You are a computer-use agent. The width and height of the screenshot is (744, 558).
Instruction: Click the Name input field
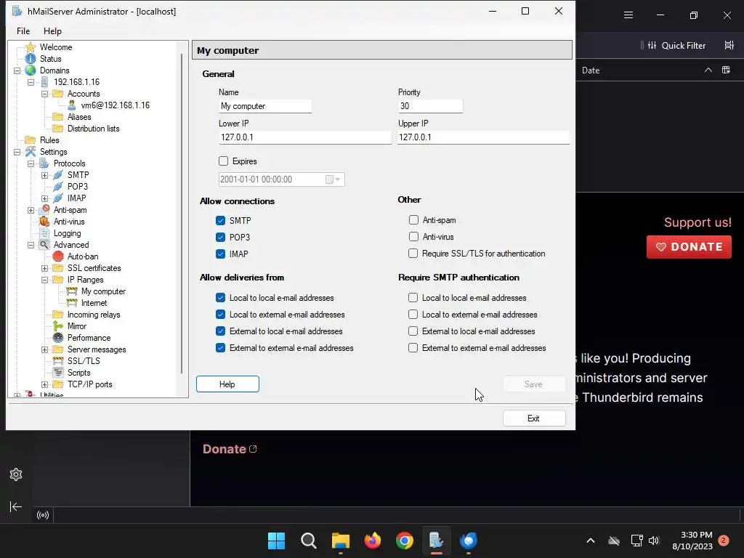coord(264,106)
